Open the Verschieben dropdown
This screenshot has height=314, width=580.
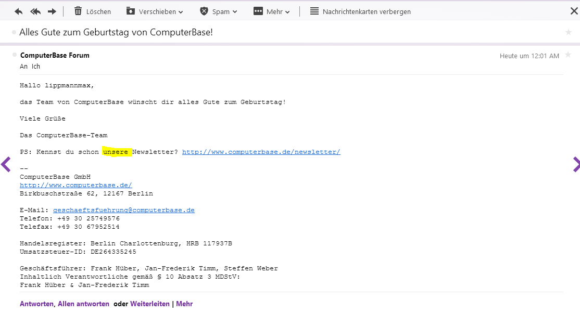155,11
